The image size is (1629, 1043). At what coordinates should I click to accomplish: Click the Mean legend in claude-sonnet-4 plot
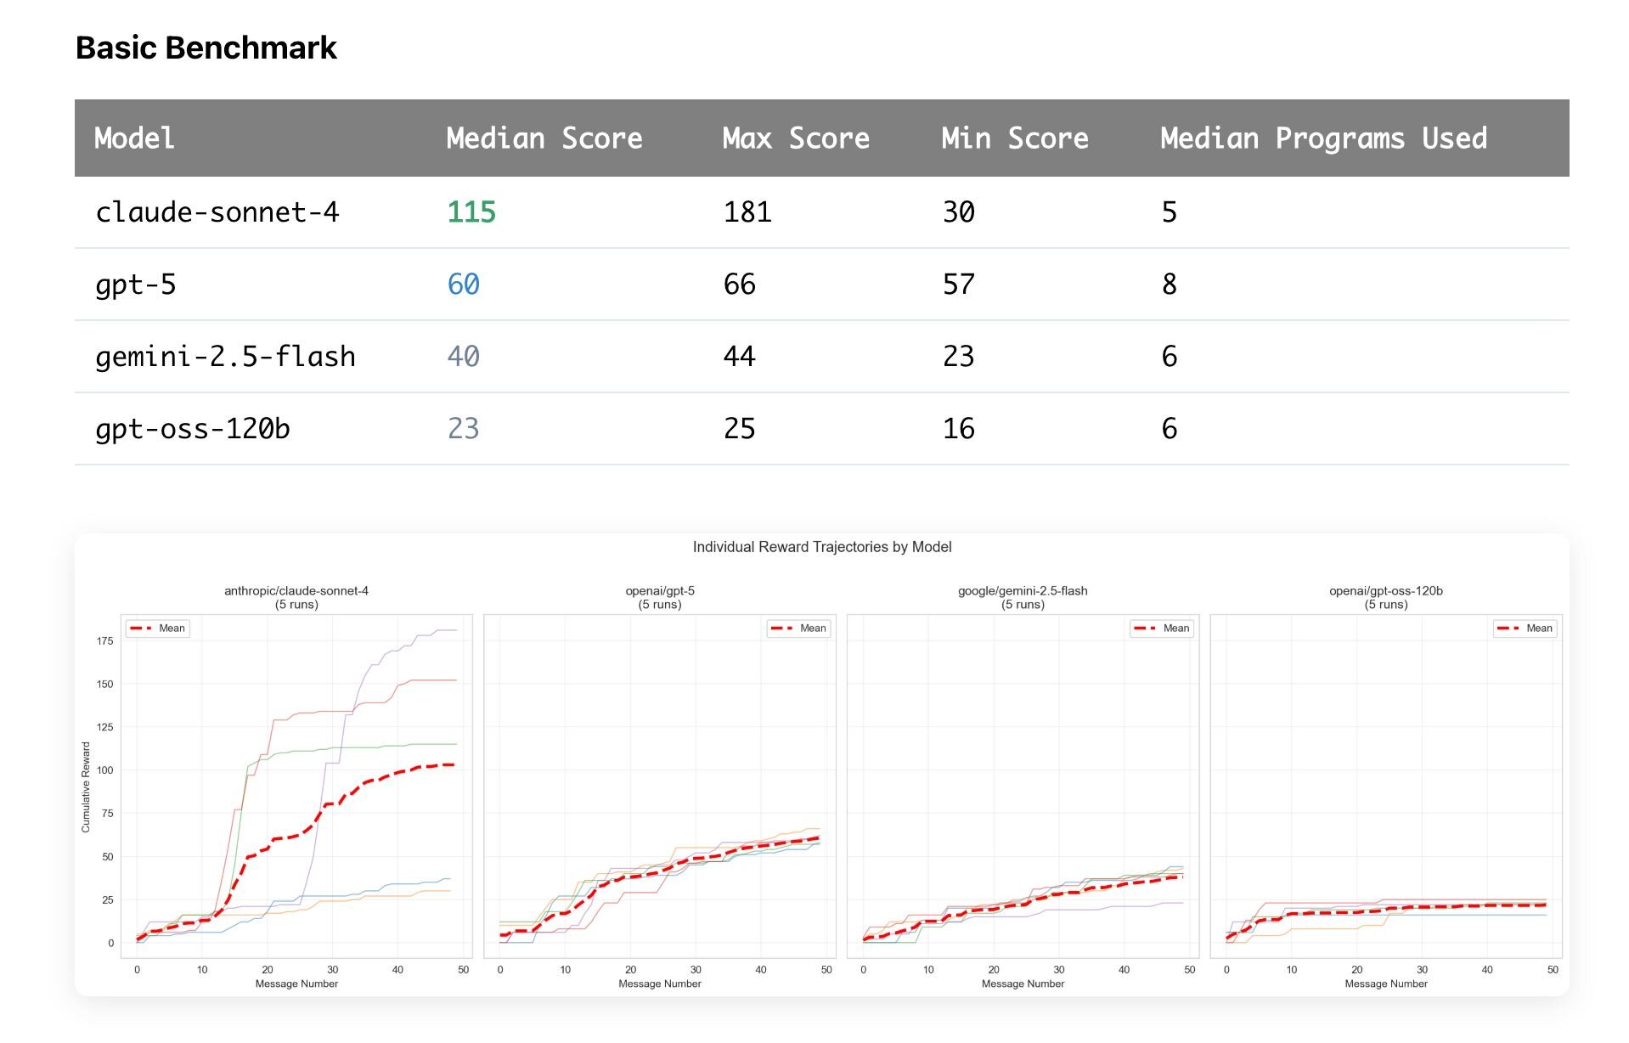tap(159, 629)
